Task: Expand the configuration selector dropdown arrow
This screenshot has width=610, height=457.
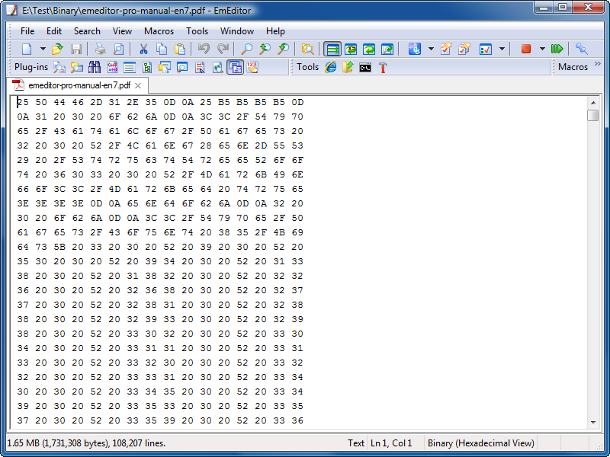Action: tap(431, 49)
